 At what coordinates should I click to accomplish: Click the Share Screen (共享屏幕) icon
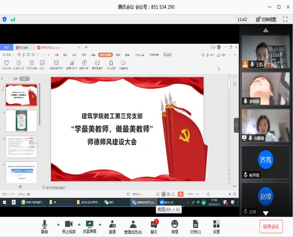pos(89,224)
